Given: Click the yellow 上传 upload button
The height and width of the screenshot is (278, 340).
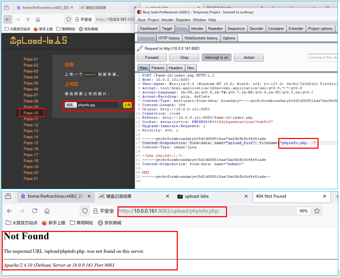Looking at the screenshot, I should click(127, 105).
